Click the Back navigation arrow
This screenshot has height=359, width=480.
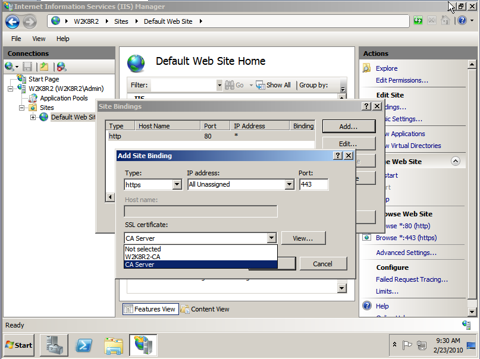click(x=12, y=20)
